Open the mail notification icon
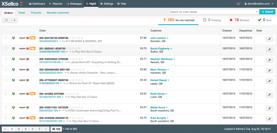The height and width of the screenshot is (133, 277). pos(239,4)
